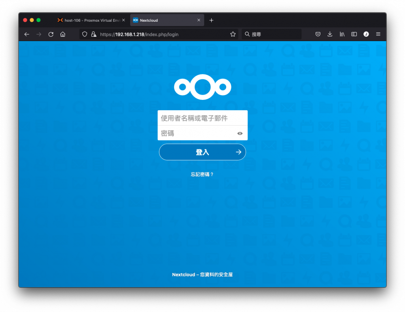
Task: Click the 搜尋 browser search box
Action: (271, 34)
